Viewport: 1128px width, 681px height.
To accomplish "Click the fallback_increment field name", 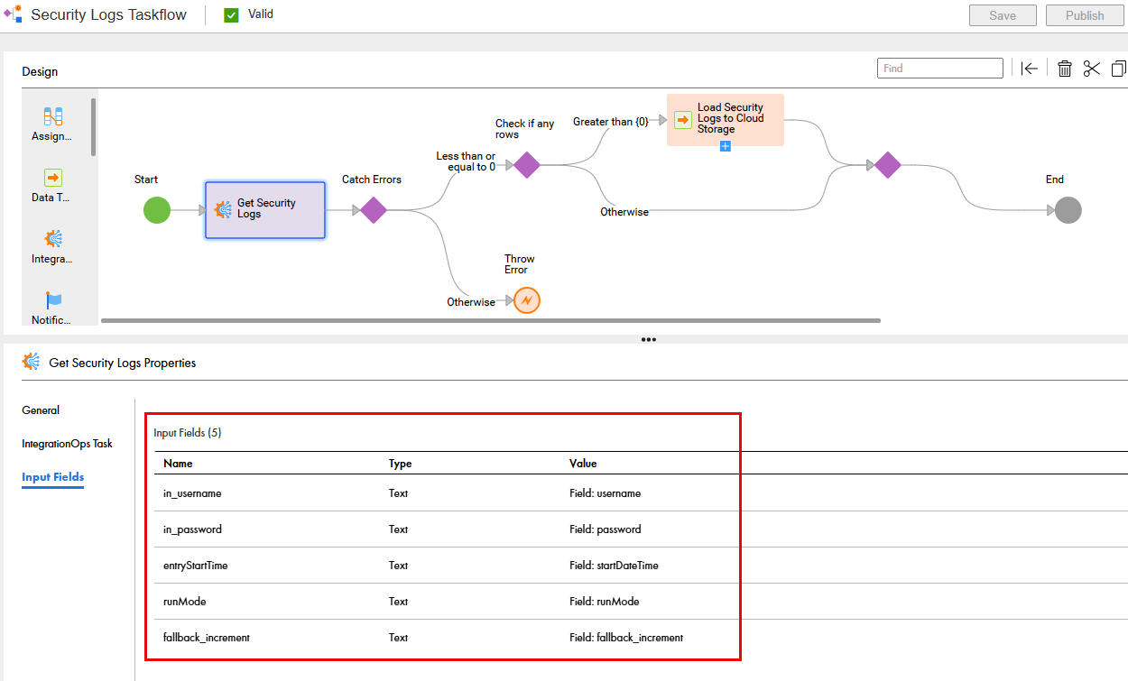I will [207, 638].
